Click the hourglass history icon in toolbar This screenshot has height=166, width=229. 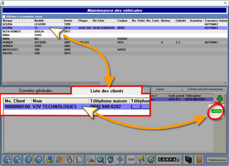69,159
